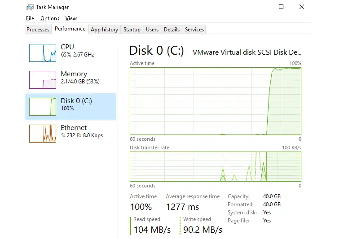Image resolution: width=344 pixels, height=239 pixels.
Task: Open the Options menu
Action: [x=50, y=18]
